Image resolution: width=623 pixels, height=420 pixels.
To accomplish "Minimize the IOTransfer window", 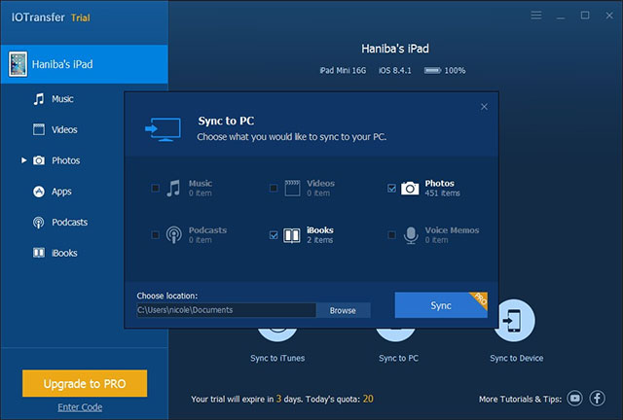I will pyautogui.click(x=561, y=17).
